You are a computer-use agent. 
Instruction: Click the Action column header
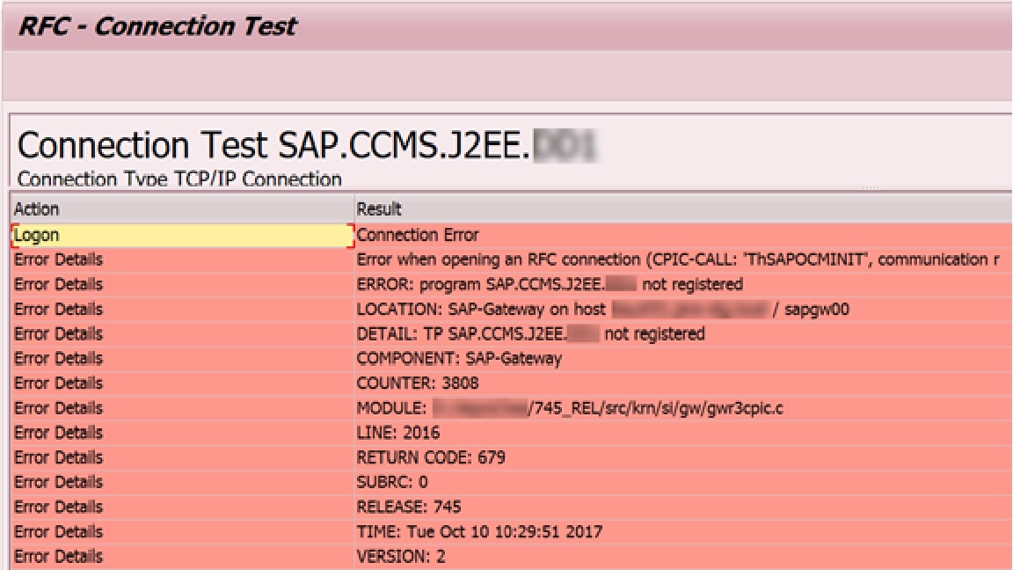tap(182, 209)
